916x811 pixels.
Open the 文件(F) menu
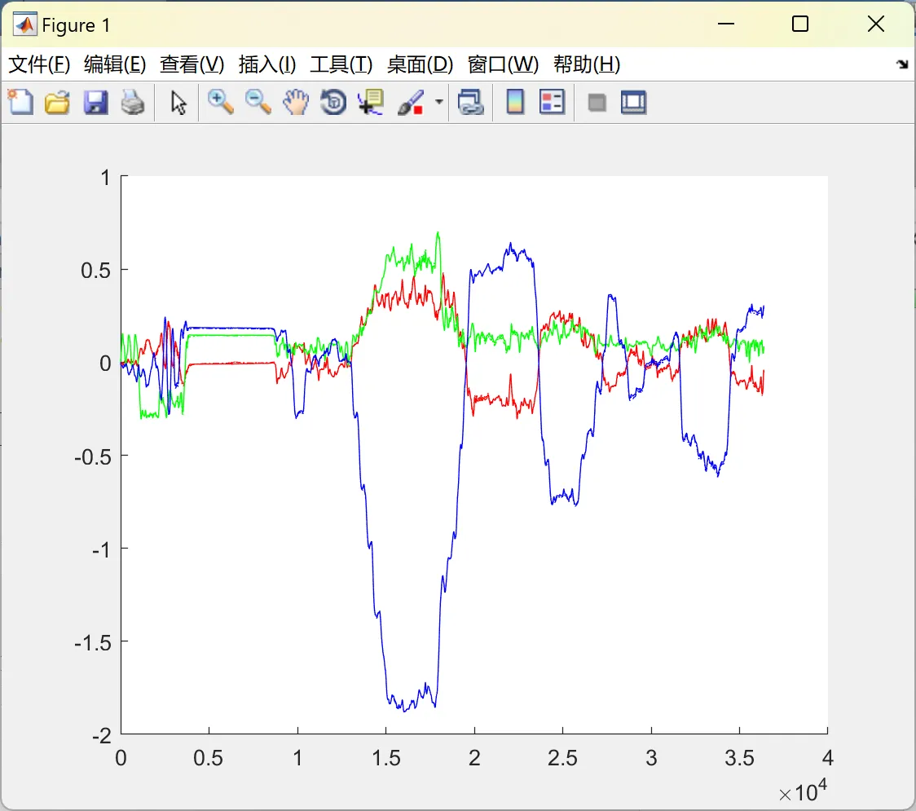[39, 64]
